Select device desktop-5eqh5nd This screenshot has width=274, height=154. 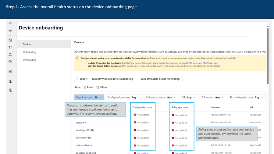click(86, 153)
